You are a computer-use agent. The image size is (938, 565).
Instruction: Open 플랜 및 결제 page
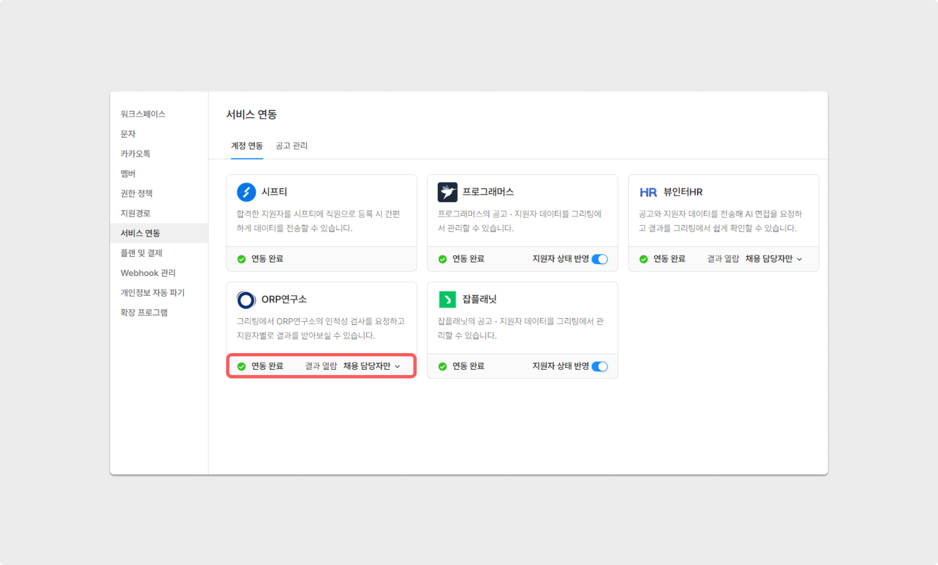(141, 253)
